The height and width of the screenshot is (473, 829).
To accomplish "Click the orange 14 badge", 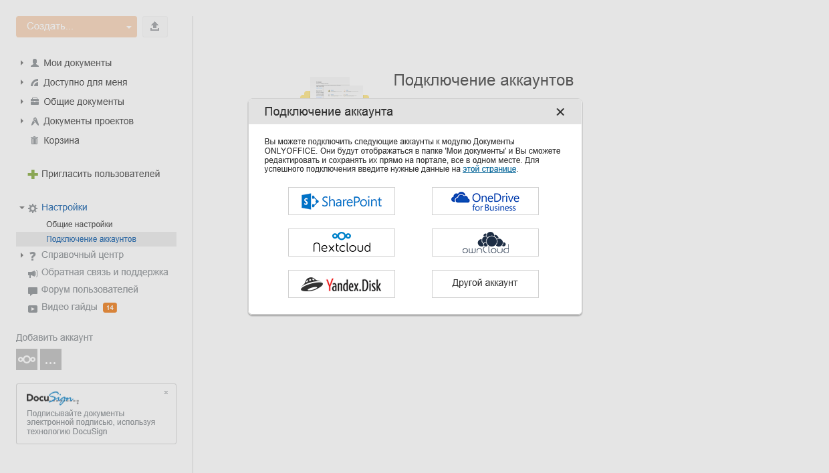I will point(110,307).
